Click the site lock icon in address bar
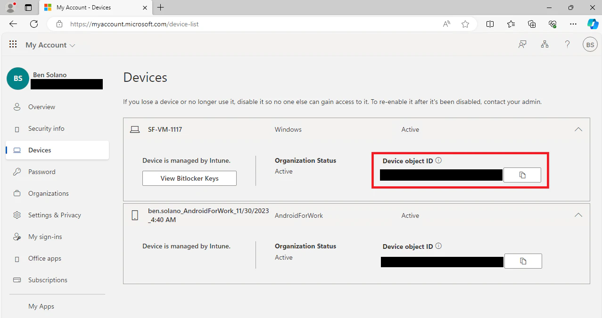The image size is (602, 318). tap(59, 24)
